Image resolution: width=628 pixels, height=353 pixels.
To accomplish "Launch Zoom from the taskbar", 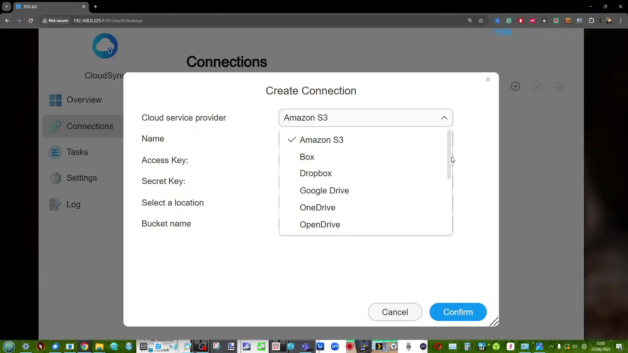I will point(335,346).
